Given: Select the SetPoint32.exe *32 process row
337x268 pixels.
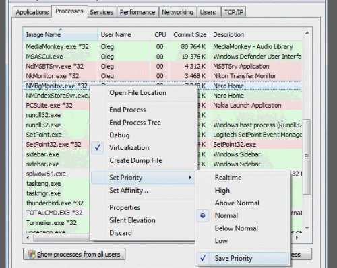Looking at the screenshot, I should 162,144.
